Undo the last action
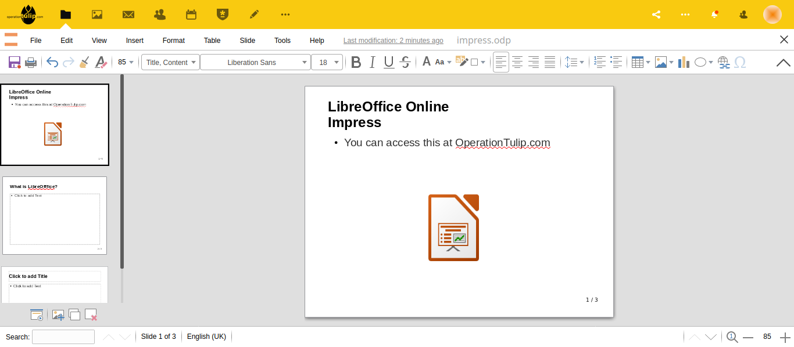 point(52,62)
